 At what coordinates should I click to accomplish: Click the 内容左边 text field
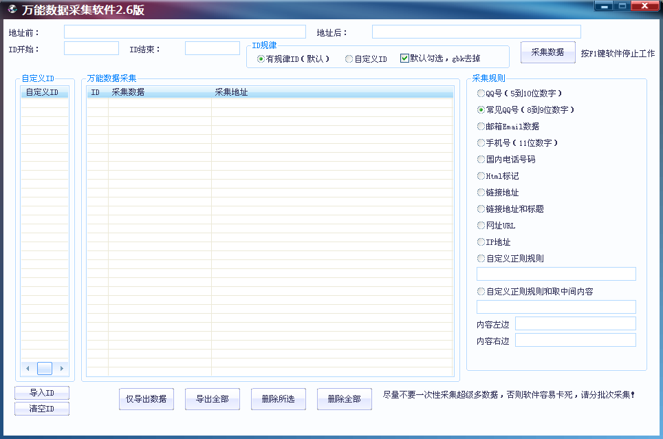(x=575, y=323)
